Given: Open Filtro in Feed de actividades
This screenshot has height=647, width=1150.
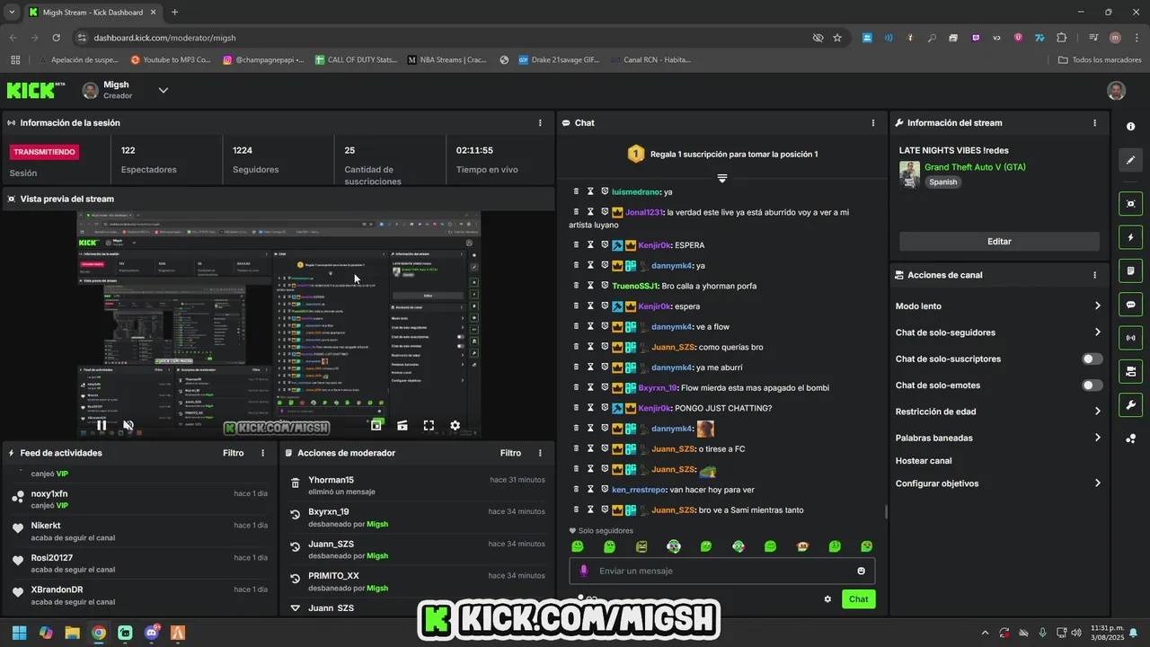Looking at the screenshot, I should (x=234, y=453).
